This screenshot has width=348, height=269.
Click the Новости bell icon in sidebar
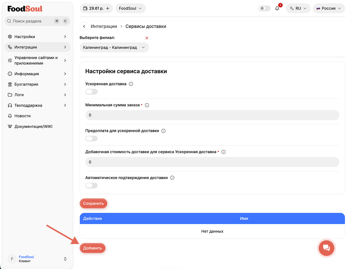[10, 116]
